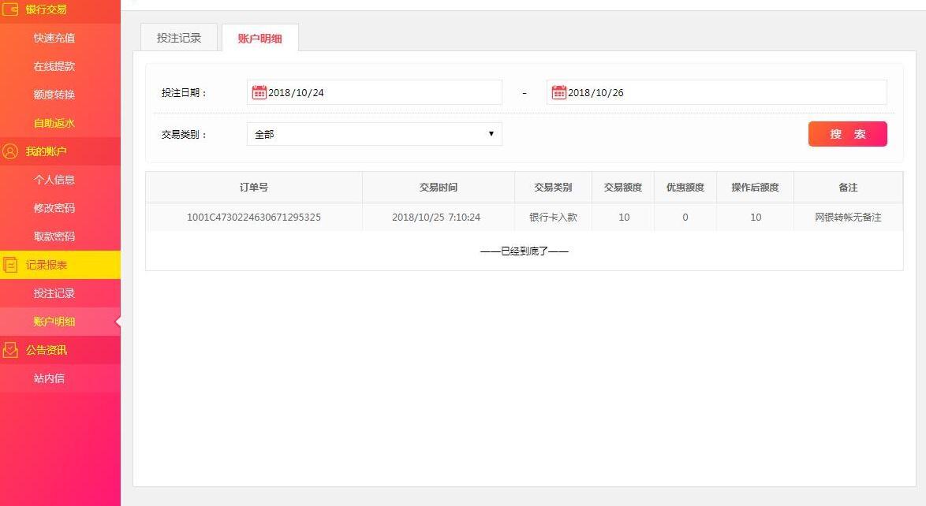Click the wallet icon beside 银行交易
Screen dimensions: 926x506
[10, 9]
